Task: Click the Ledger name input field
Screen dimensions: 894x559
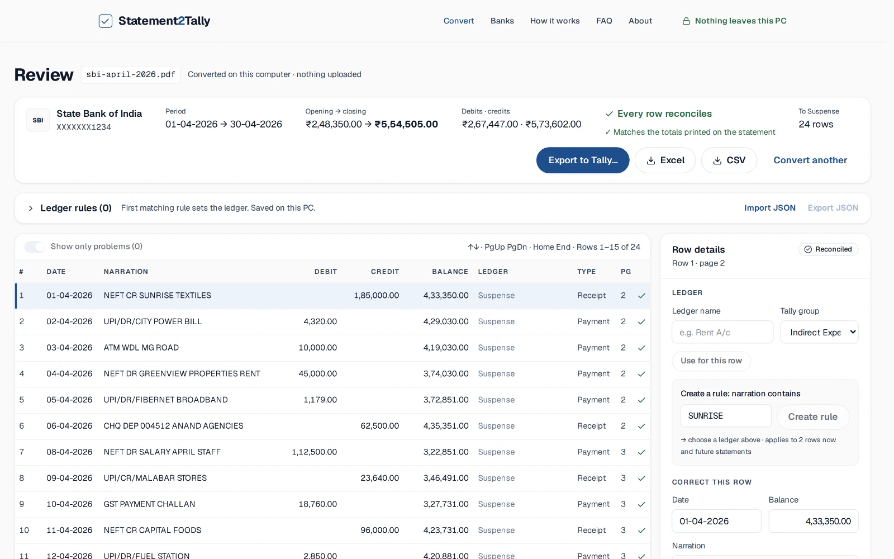Action: (x=722, y=332)
